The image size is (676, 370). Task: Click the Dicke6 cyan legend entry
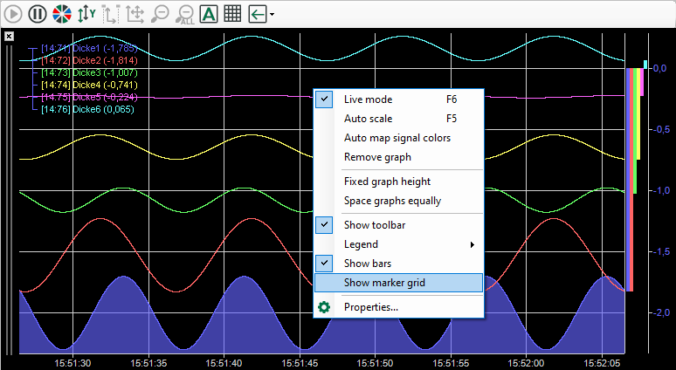pos(92,109)
